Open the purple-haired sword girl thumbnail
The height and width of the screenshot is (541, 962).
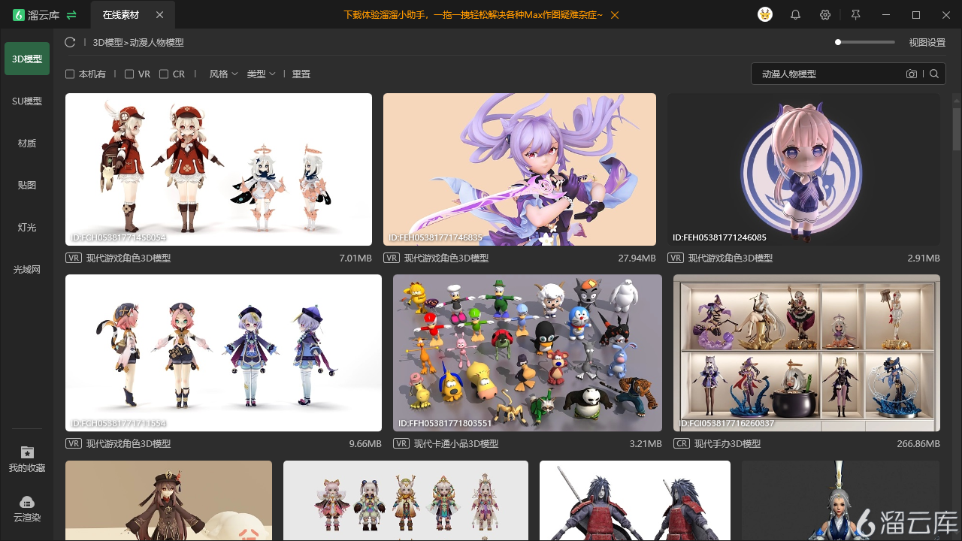click(x=519, y=169)
